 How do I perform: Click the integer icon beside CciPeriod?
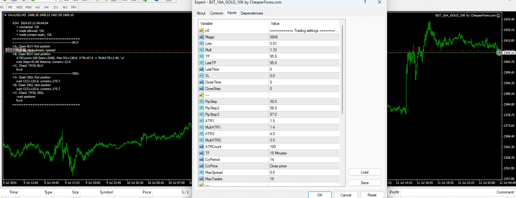tap(201, 159)
